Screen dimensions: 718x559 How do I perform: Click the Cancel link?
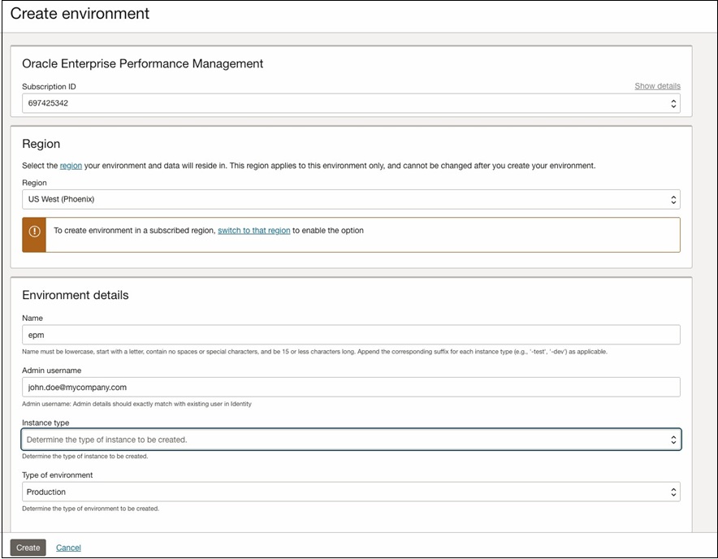(68, 548)
